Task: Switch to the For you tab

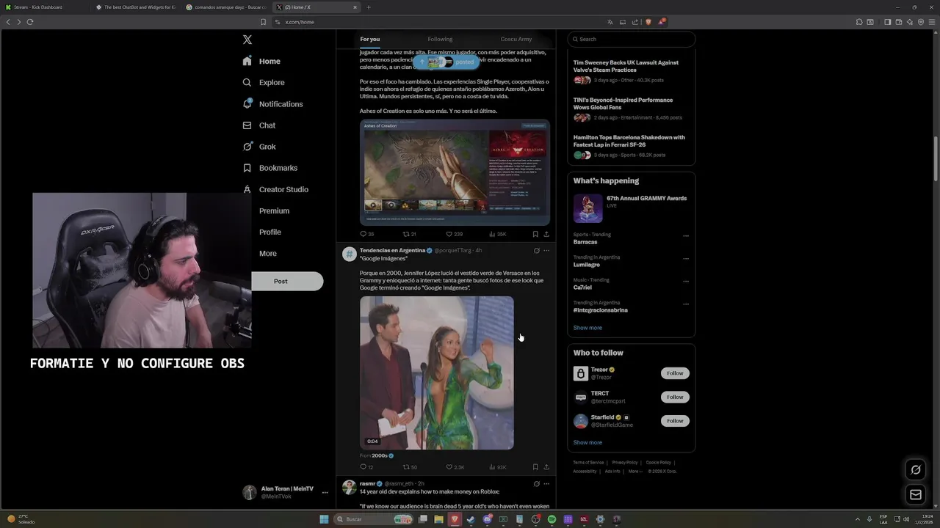Action: point(370,40)
